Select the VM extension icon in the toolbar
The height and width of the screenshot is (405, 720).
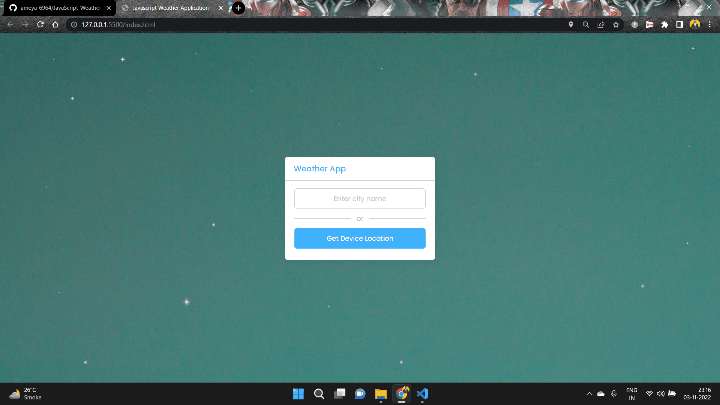click(649, 24)
